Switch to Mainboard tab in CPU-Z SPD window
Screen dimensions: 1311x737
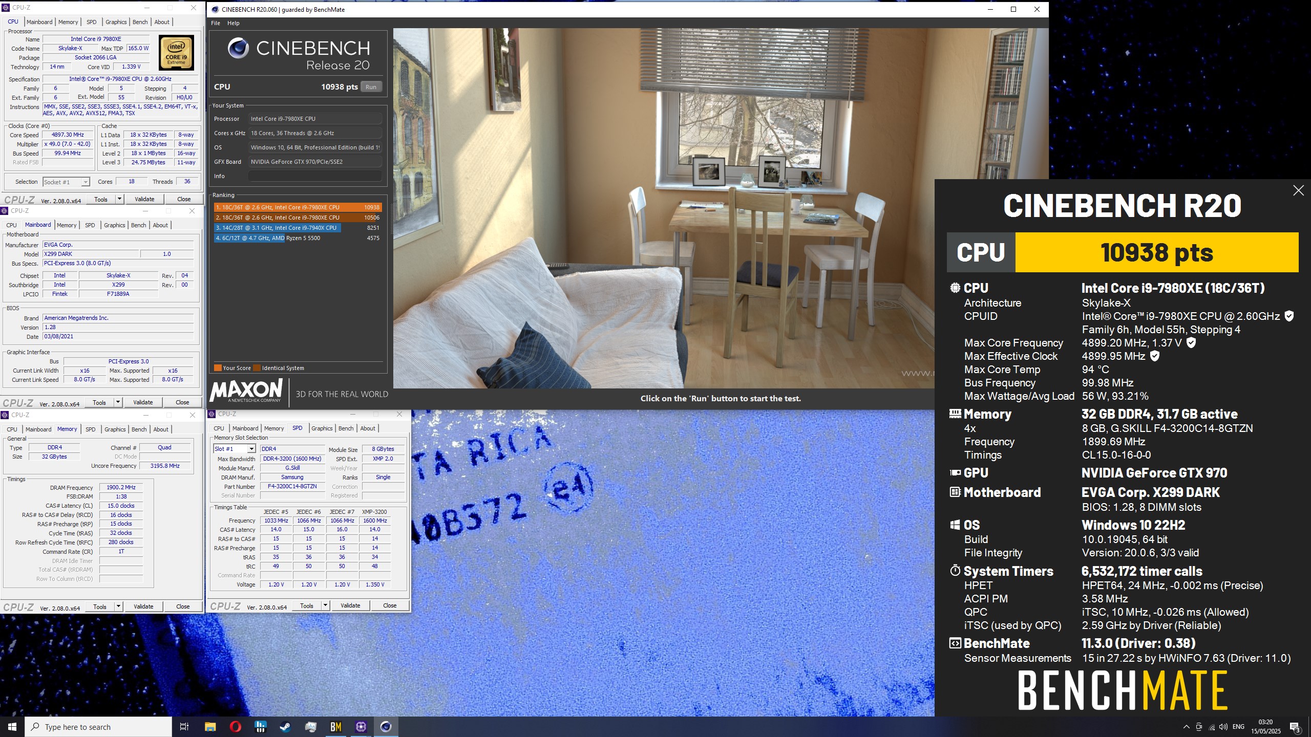tap(245, 428)
